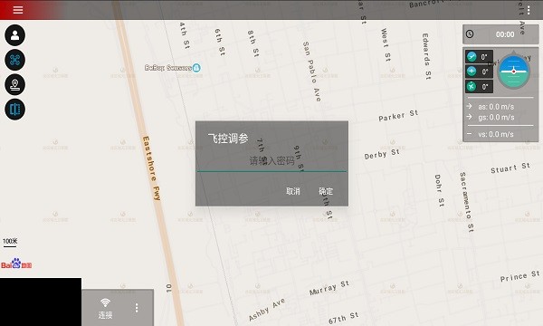Open the hamburger menu

(18, 10)
